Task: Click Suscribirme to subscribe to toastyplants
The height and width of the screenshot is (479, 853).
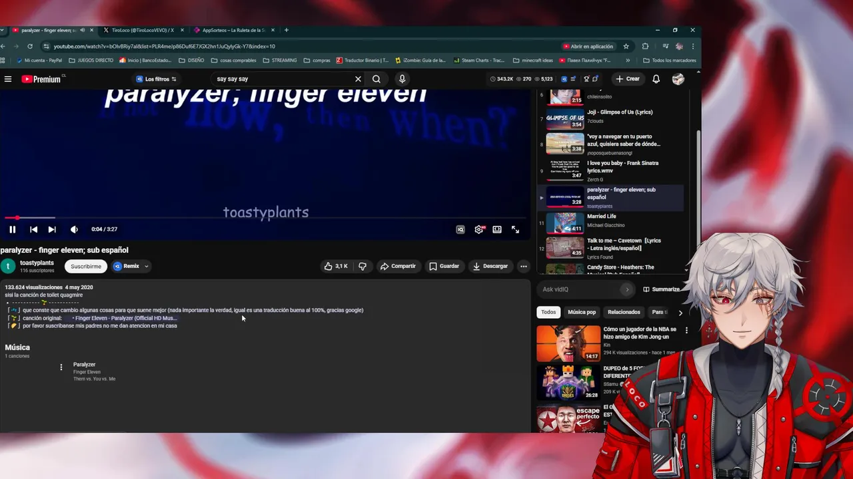Action: (x=86, y=266)
